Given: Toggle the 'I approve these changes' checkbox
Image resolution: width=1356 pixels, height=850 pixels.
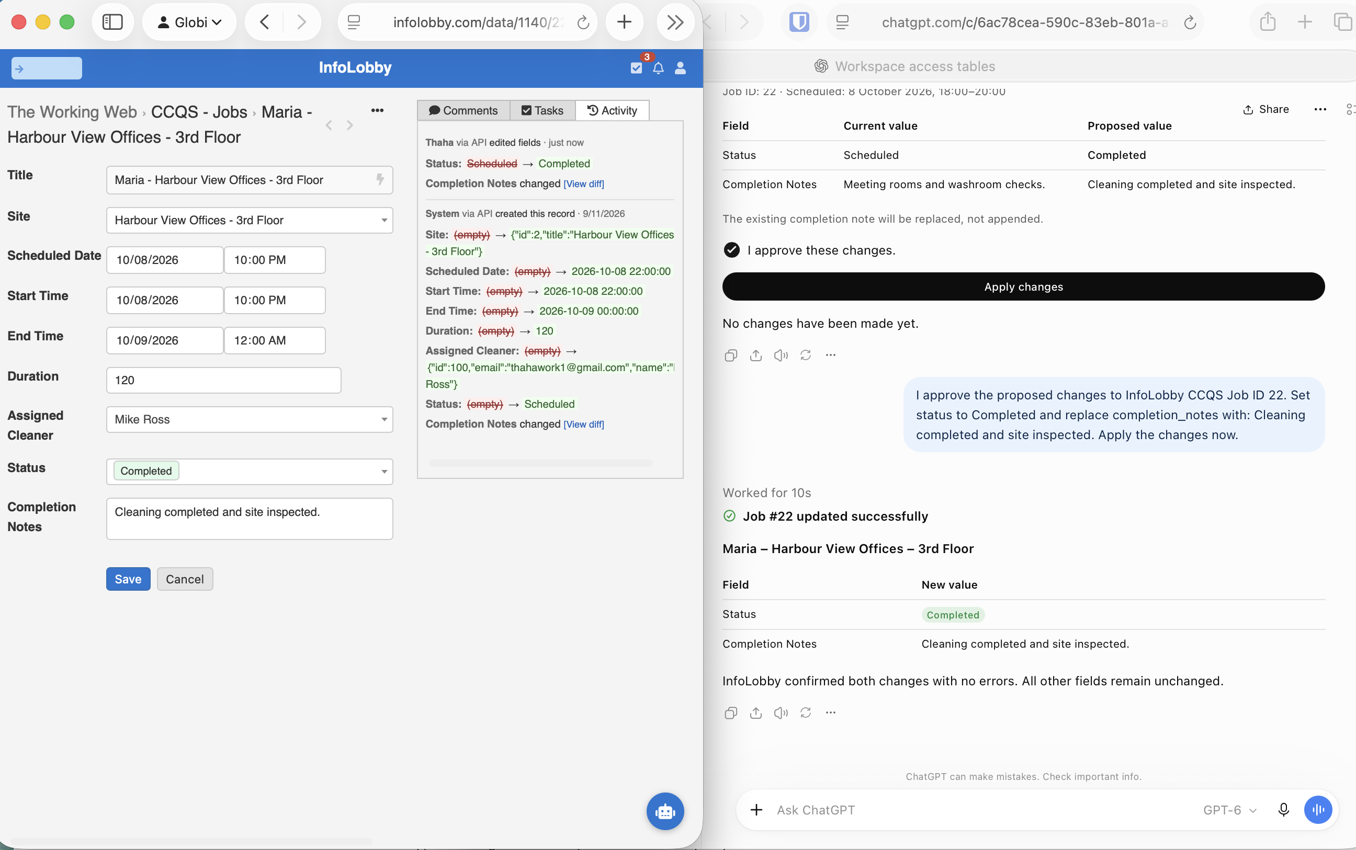Looking at the screenshot, I should pos(732,249).
